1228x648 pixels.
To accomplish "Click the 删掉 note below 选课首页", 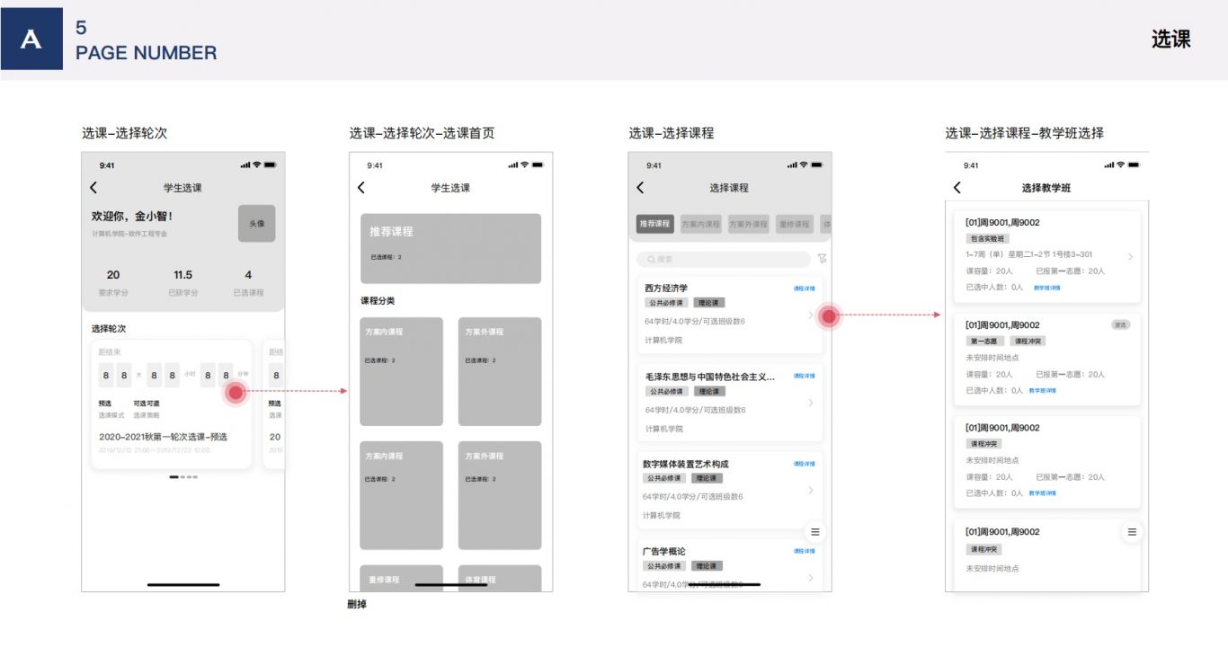I will click(357, 604).
